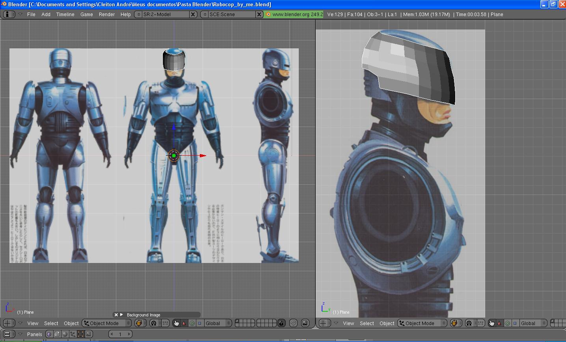The height and width of the screenshot is (342, 566).
Task: Toggle the padlock lock layers button
Action: point(281,323)
